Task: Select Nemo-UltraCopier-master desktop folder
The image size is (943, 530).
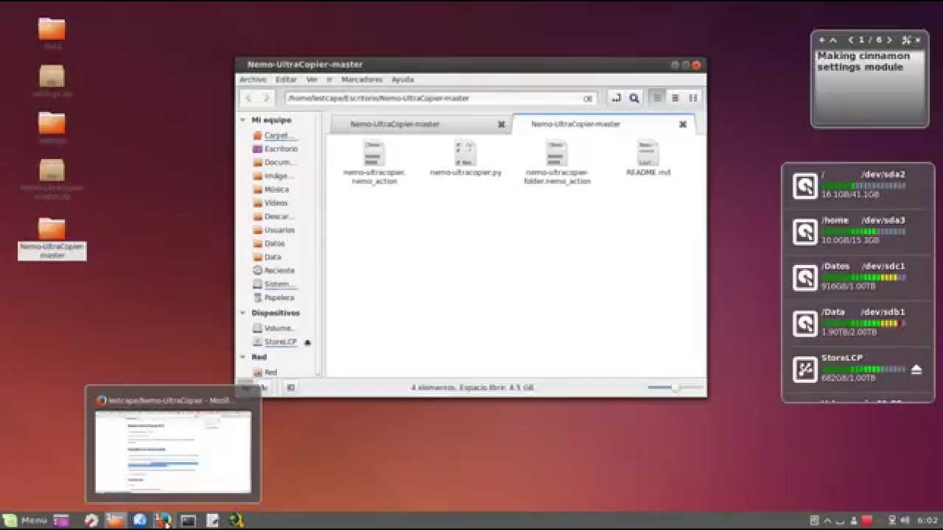Action: tap(52, 239)
